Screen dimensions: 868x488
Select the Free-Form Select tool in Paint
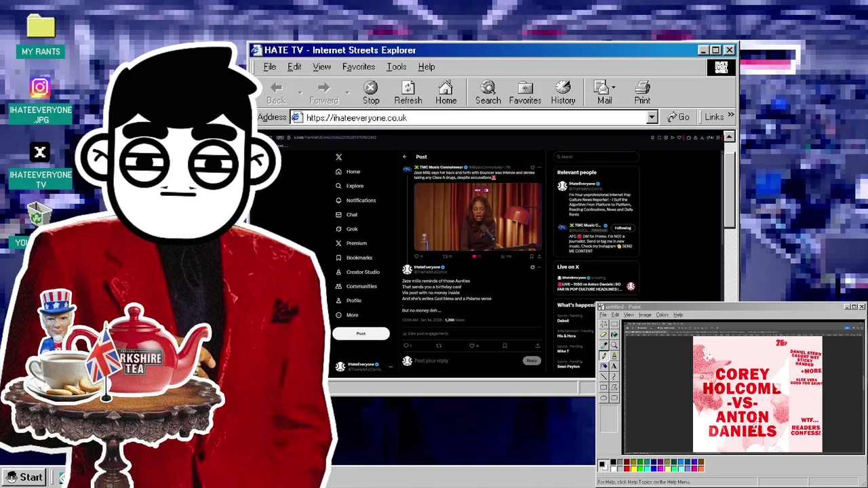(x=604, y=324)
